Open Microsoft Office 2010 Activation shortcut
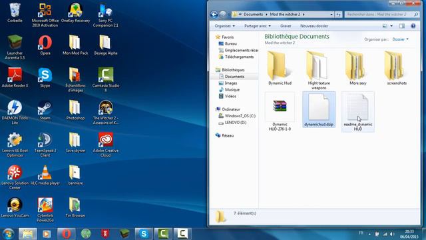Screen dimensions: 426x240 tap(45, 15)
